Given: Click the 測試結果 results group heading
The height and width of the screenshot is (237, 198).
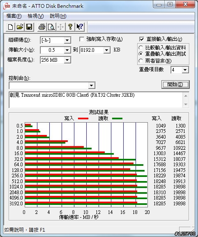Looking at the screenshot, I should [x=99, y=112].
